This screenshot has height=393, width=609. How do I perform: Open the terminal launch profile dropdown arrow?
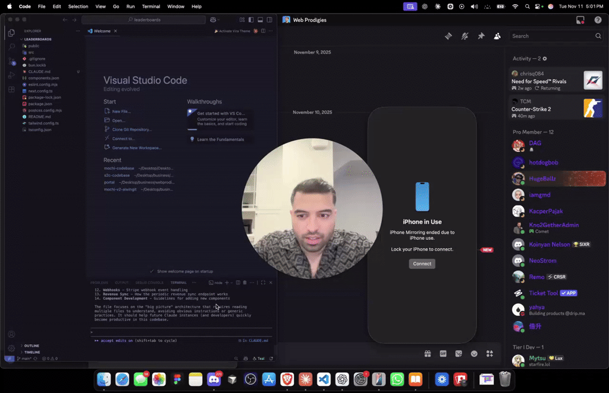tap(231, 283)
